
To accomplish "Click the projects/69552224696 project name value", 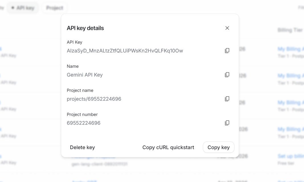I will (x=94, y=99).
